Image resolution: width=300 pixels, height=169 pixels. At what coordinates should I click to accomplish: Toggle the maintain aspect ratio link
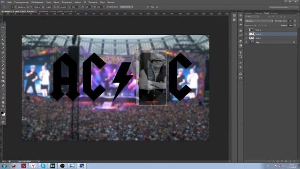click(54, 7)
